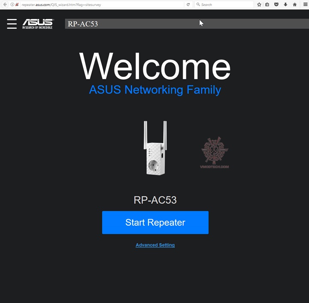Click the RP-AC53 label below the image
The image size is (309, 303).
[x=155, y=200]
